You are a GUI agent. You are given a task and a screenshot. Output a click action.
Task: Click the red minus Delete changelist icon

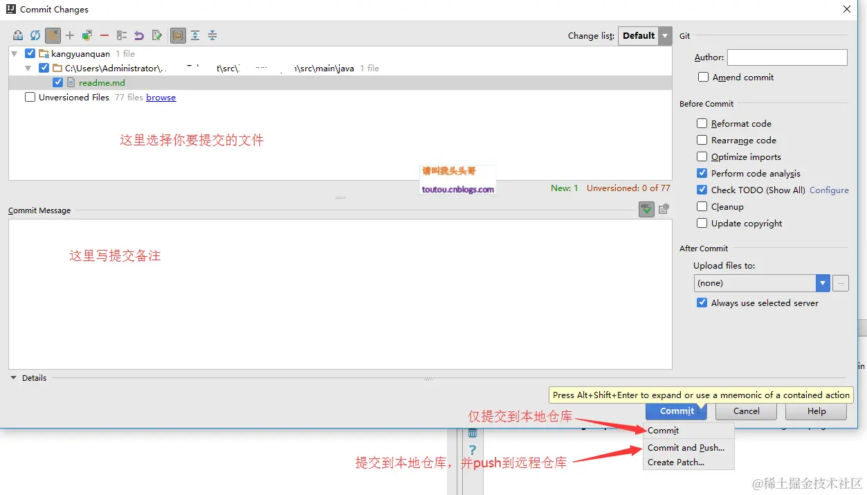(105, 35)
